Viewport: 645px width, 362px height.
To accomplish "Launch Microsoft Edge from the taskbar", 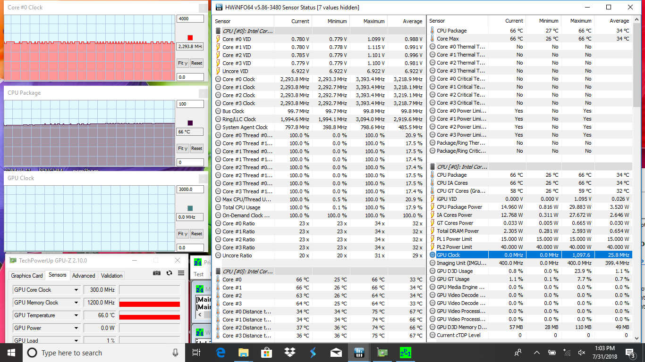I will coord(220,353).
